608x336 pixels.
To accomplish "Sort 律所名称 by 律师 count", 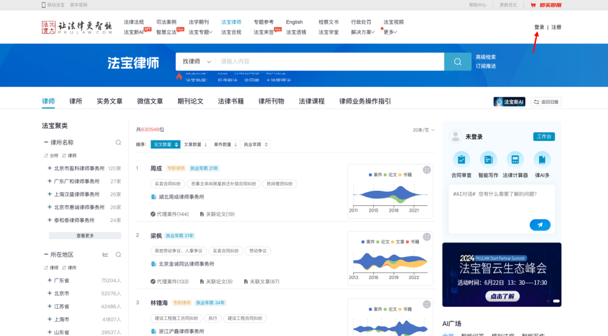I will (69, 155).
